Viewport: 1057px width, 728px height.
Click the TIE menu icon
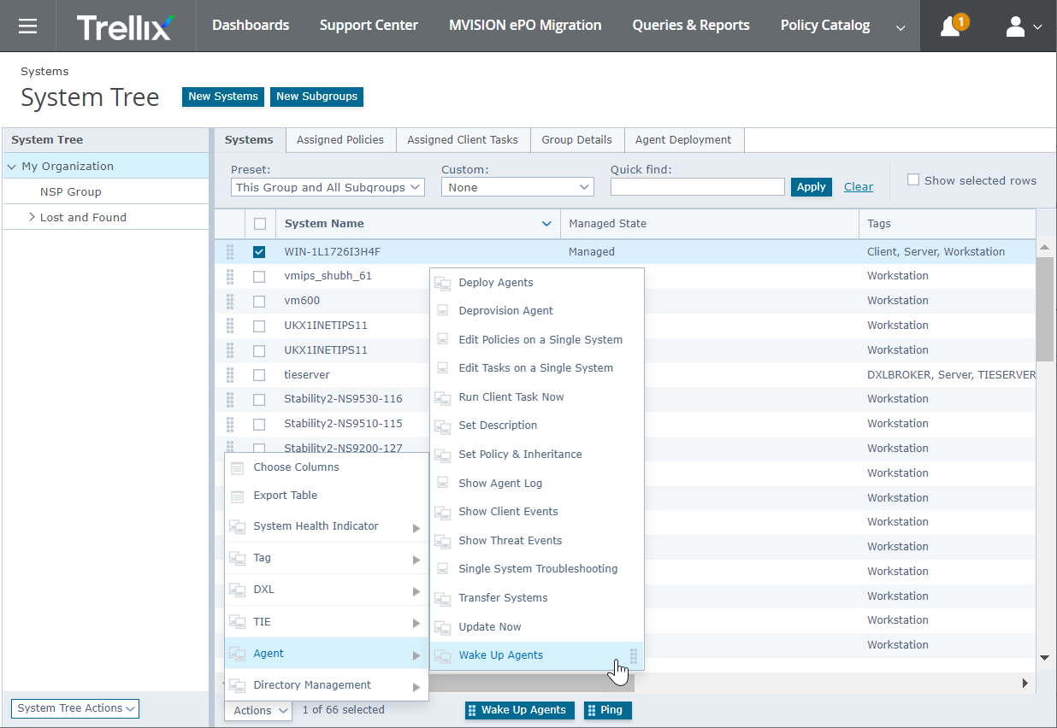tap(238, 622)
